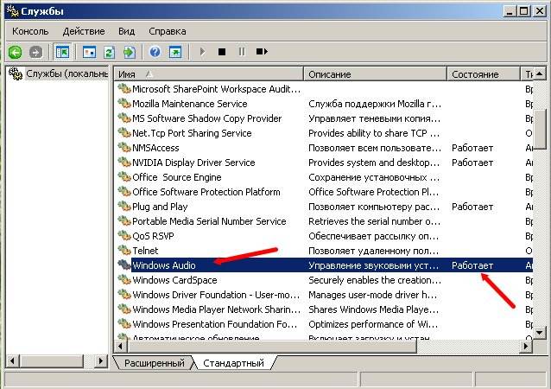Open Properties via the toolbar icon
551x389 pixels.
(89, 52)
